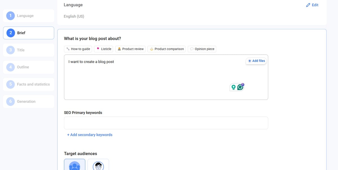
Task: Click the pencil icon next to Edit
Action: pyautogui.click(x=308, y=5)
